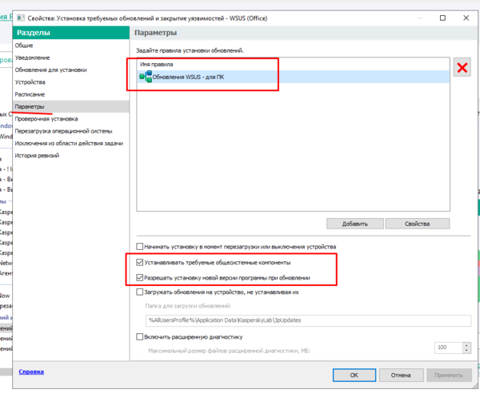Click the 'Свойства' button
Image resolution: width=480 pixels, height=393 pixels.
[418, 224]
